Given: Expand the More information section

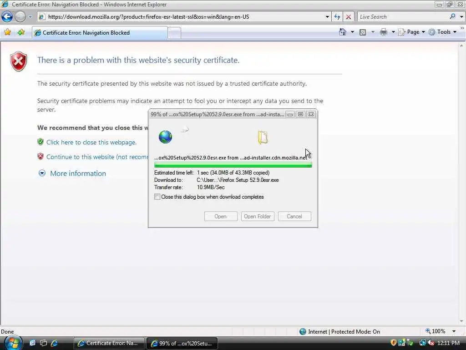Looking at the screenshot, I should tap(72, 173).
